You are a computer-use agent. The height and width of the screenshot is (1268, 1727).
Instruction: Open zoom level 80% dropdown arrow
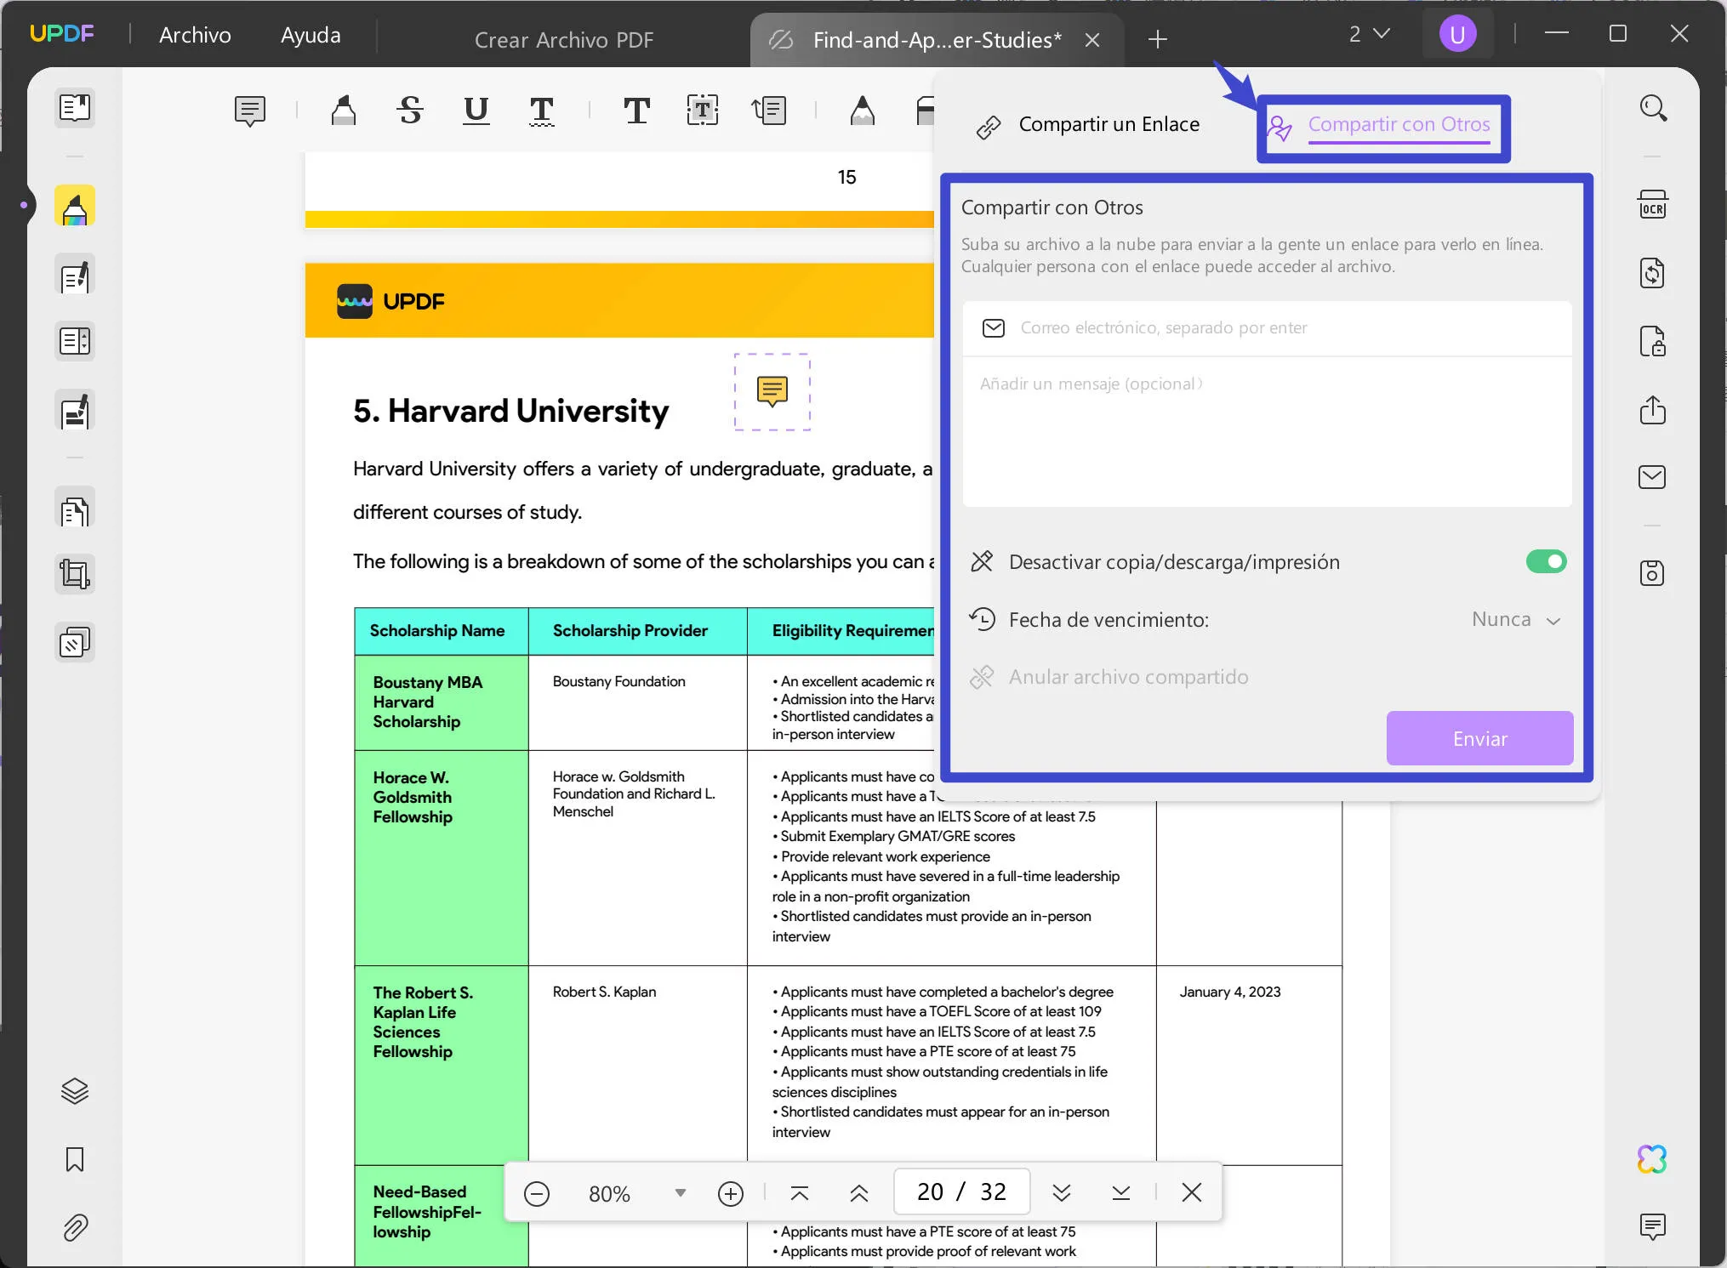[x=680, y=1193]
